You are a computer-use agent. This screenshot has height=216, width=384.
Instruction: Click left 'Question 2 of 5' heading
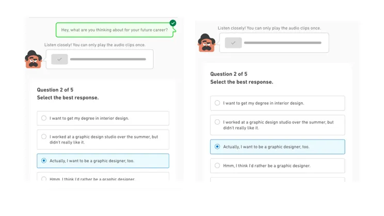coord(55,90)
